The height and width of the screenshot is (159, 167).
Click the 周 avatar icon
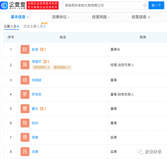[x=25, y=65]
